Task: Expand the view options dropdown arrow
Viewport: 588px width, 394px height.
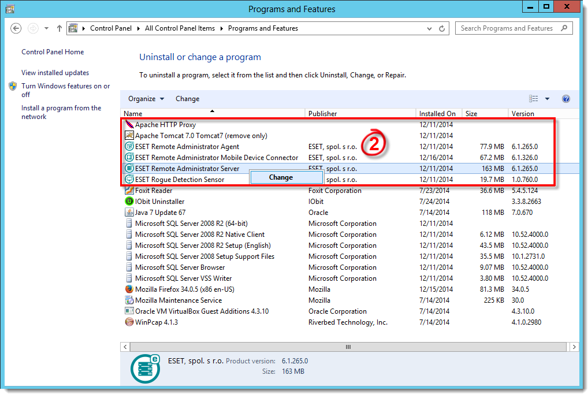Action: (547, 99)
